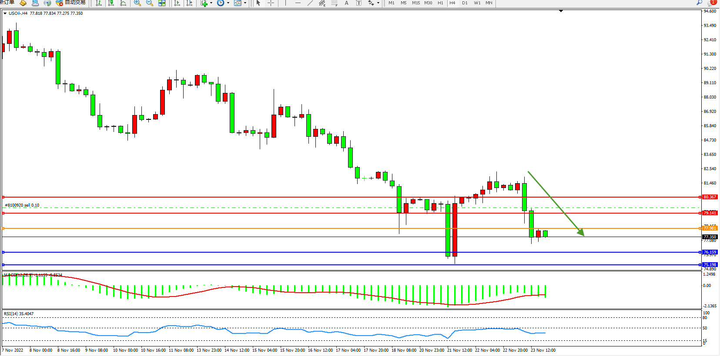Click the chart shift triangle marker
The height and width of the screenshot is (356, 720).
561,11
